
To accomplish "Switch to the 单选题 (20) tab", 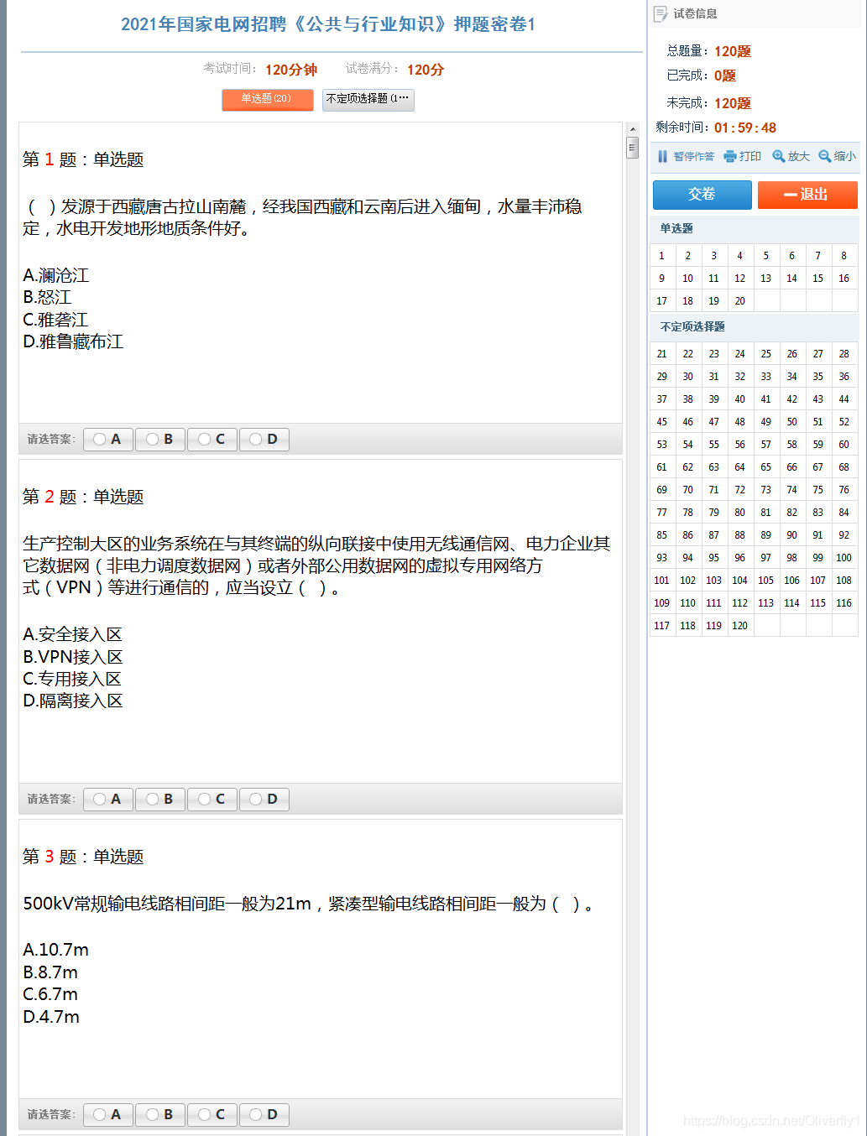I will pyautogui.click(x=268, y=99).
